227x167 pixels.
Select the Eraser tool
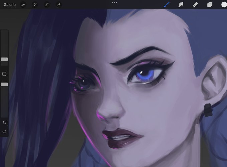pos(195,5)
